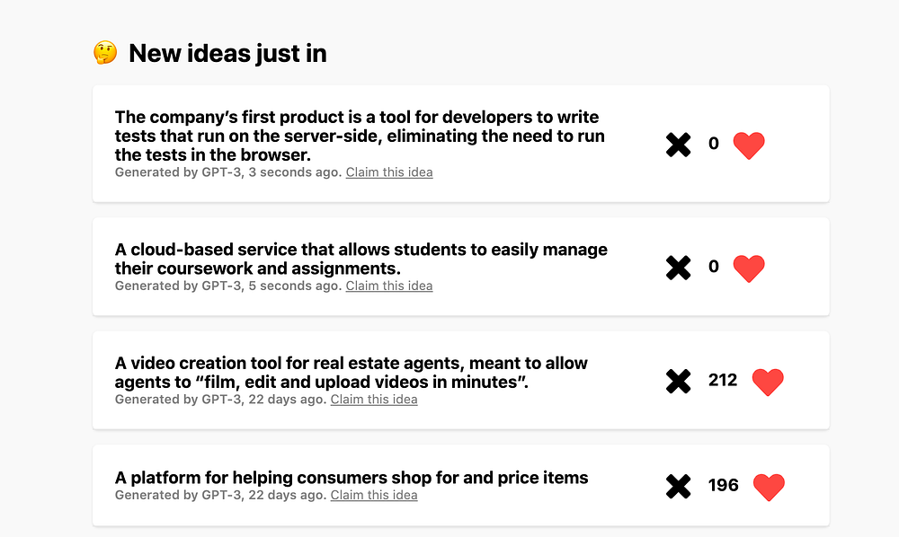Claim the server-side tests tool idea
Image resolution: width=899 pixels, height=537 pixels.
(389, 172)
